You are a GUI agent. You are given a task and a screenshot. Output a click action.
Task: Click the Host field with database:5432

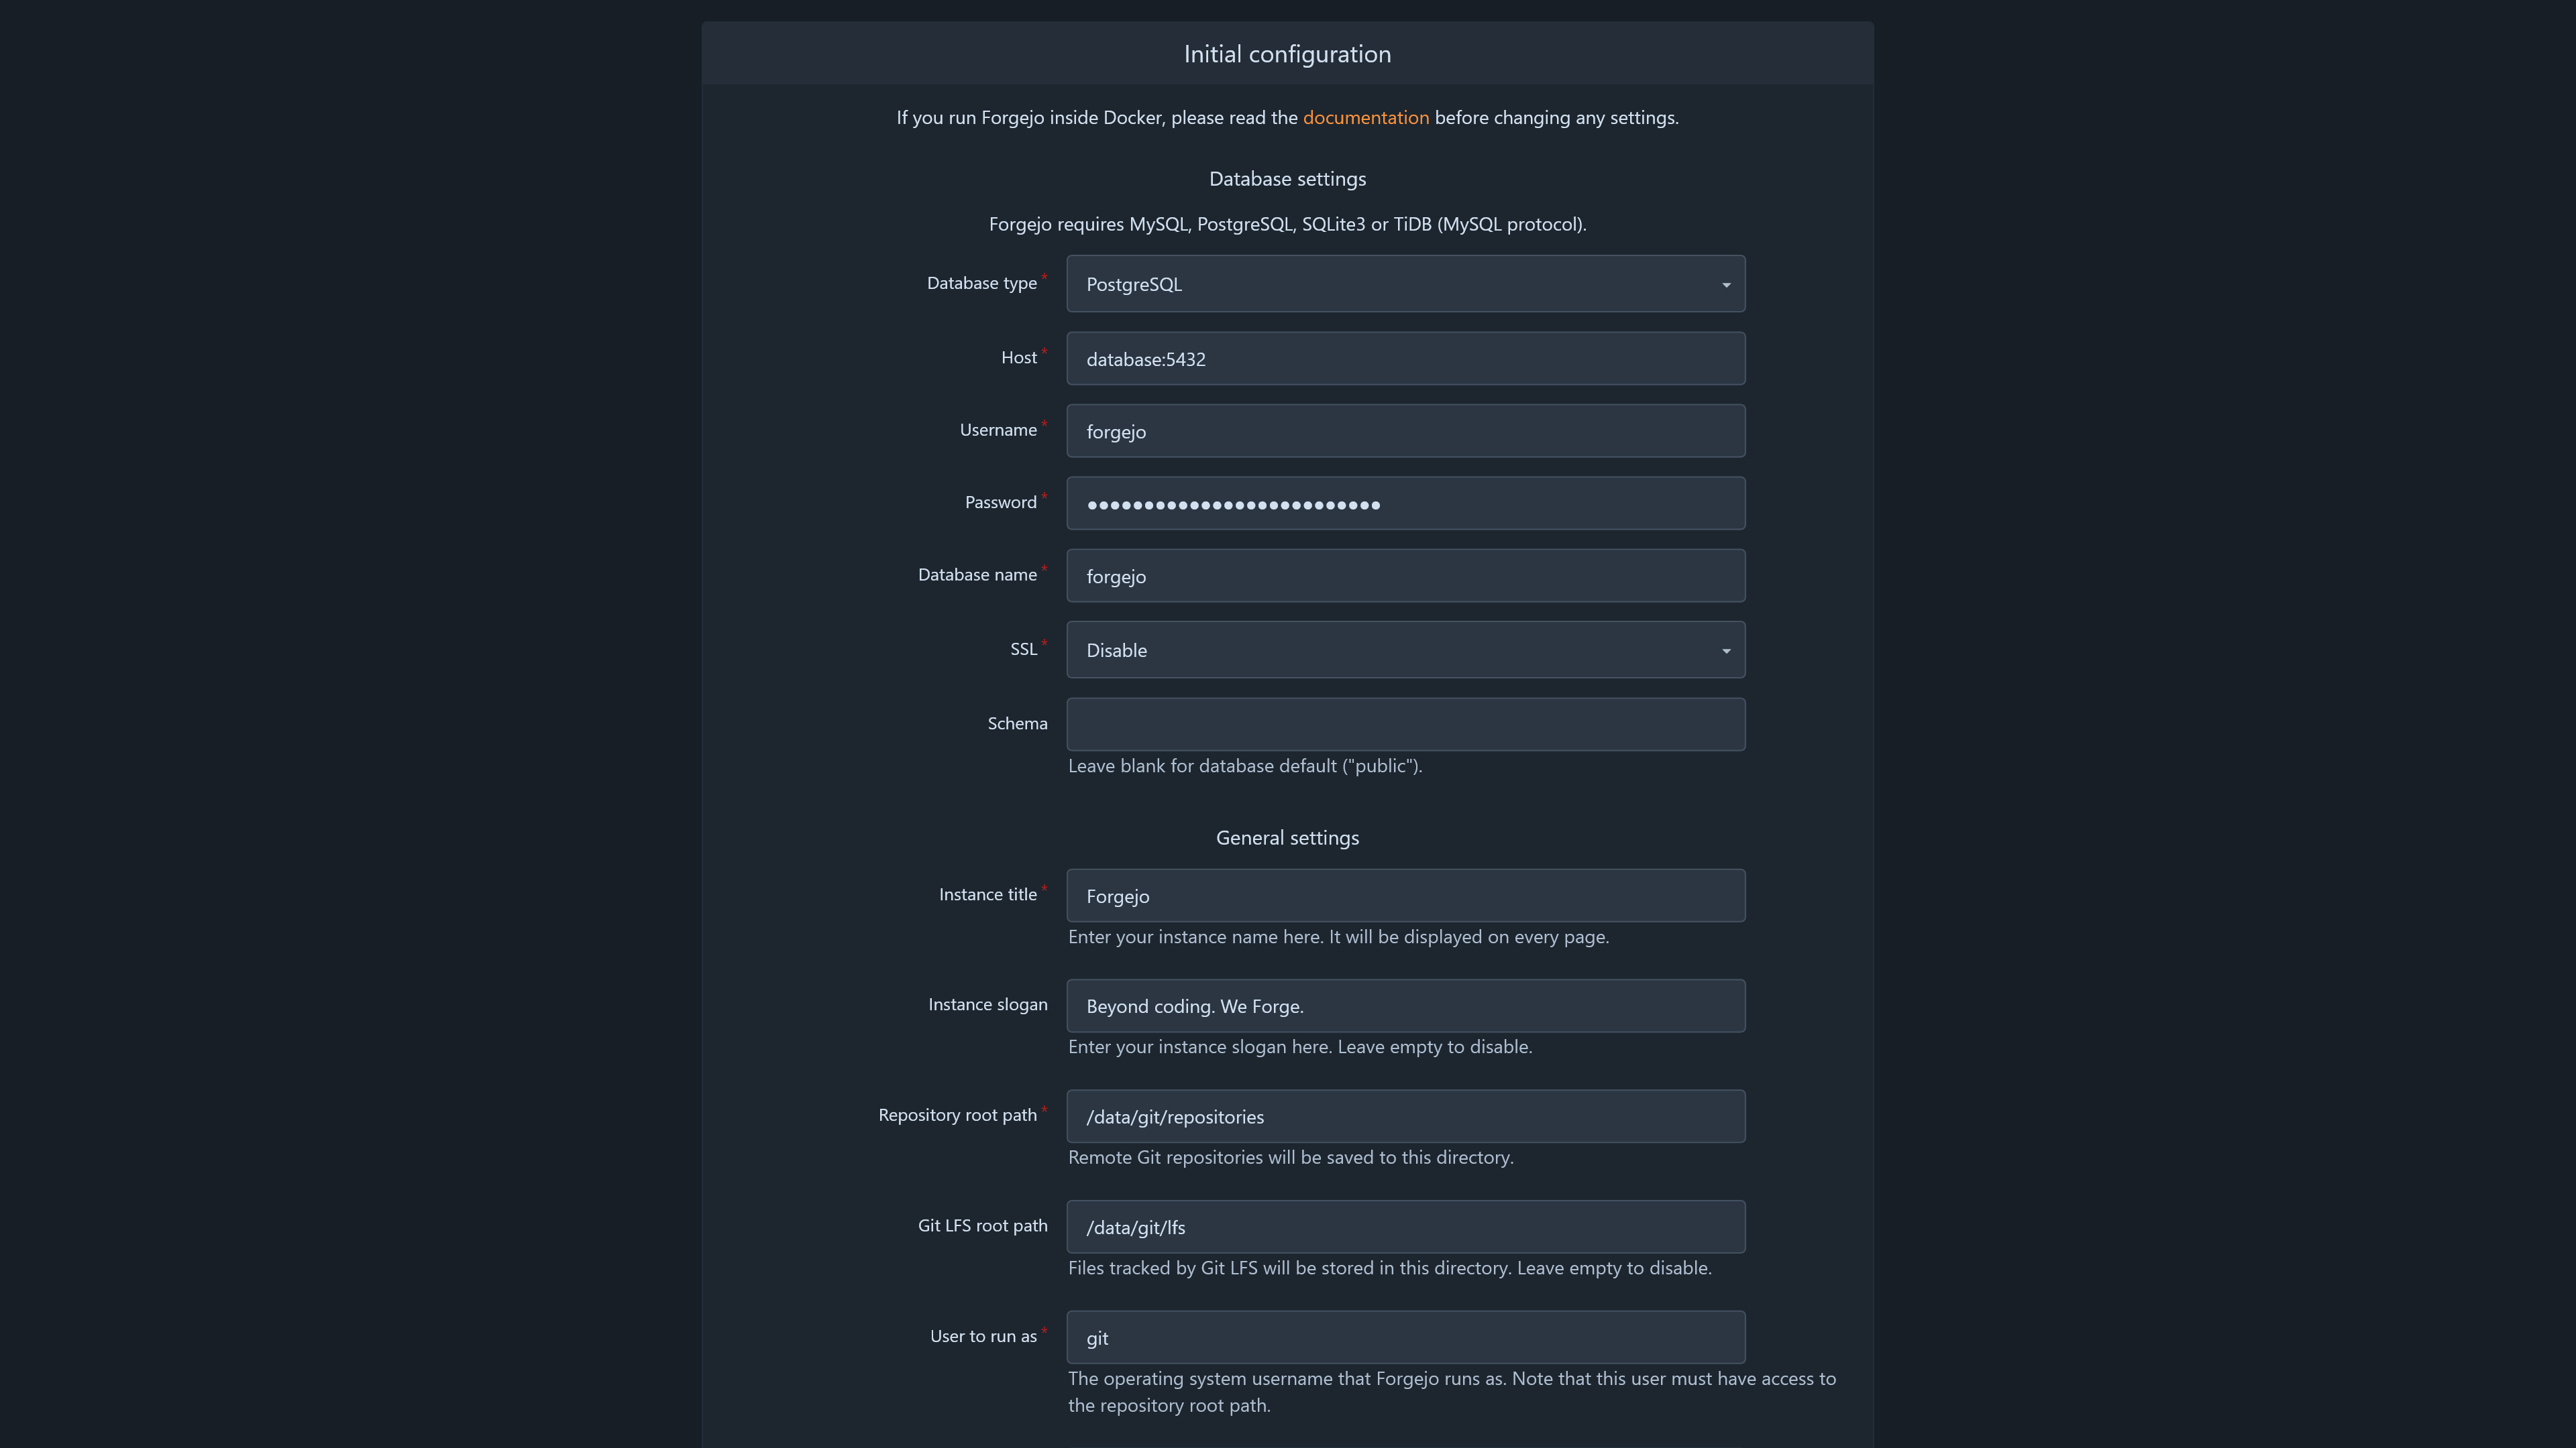coord(1405,359)
